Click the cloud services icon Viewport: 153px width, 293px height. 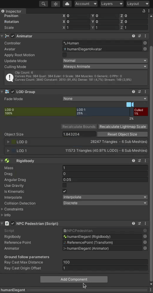67,4
